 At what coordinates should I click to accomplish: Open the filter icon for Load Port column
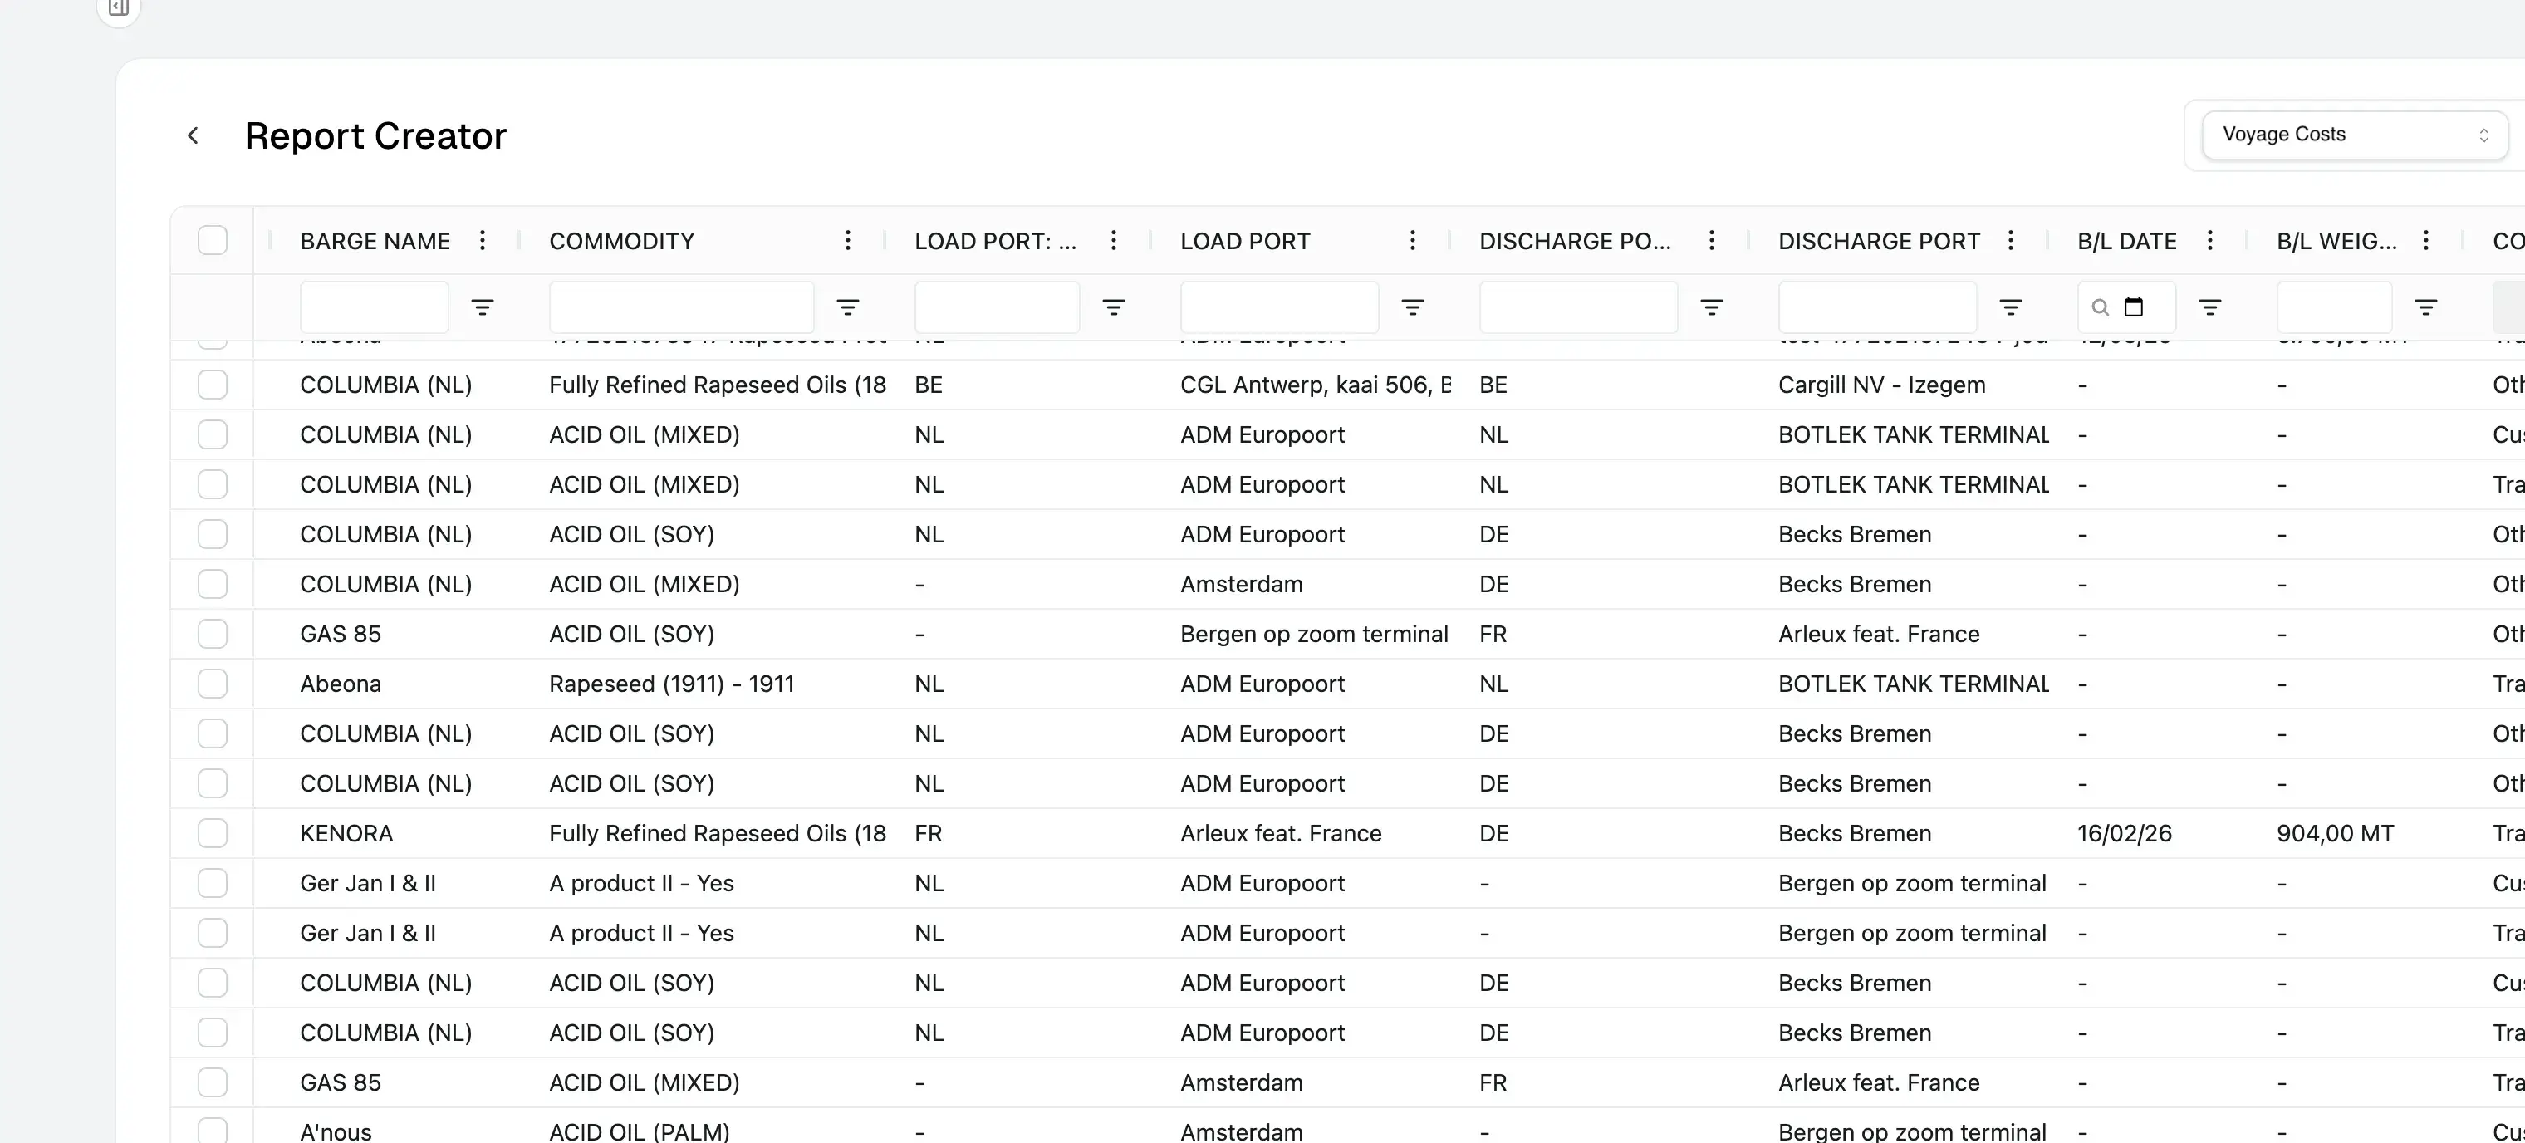click(1413, 307)
